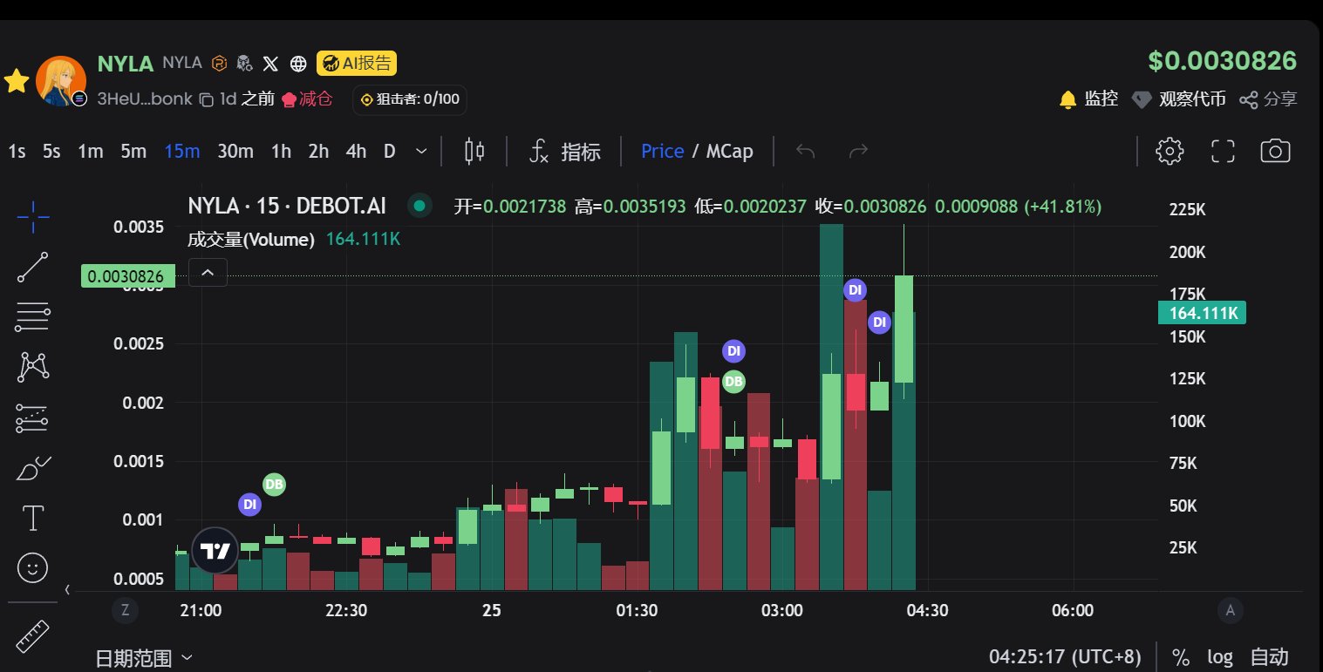Expand the timeframe dropdown chevron
The height and width of the screenshot is (672, 1323).
[x=421, y=151]
